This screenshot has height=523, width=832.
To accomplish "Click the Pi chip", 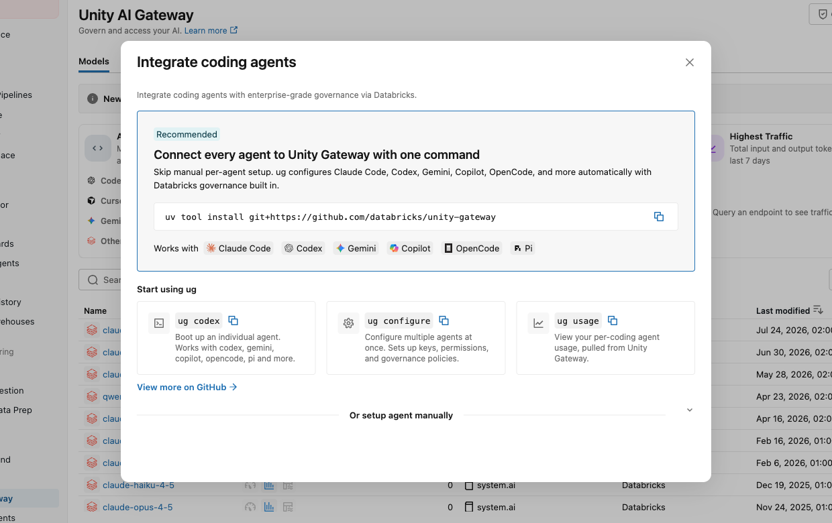I will [523, 248].
